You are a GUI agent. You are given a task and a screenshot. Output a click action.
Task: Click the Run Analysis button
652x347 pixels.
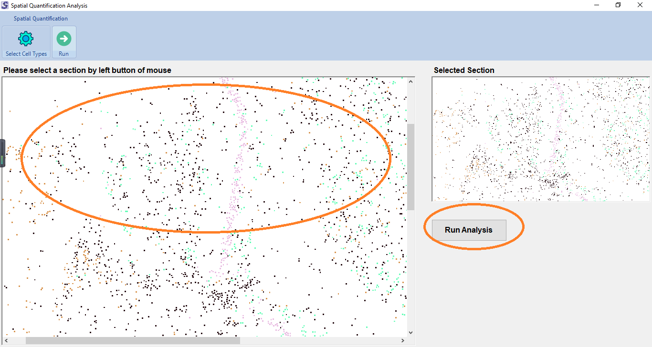point(468,230)
